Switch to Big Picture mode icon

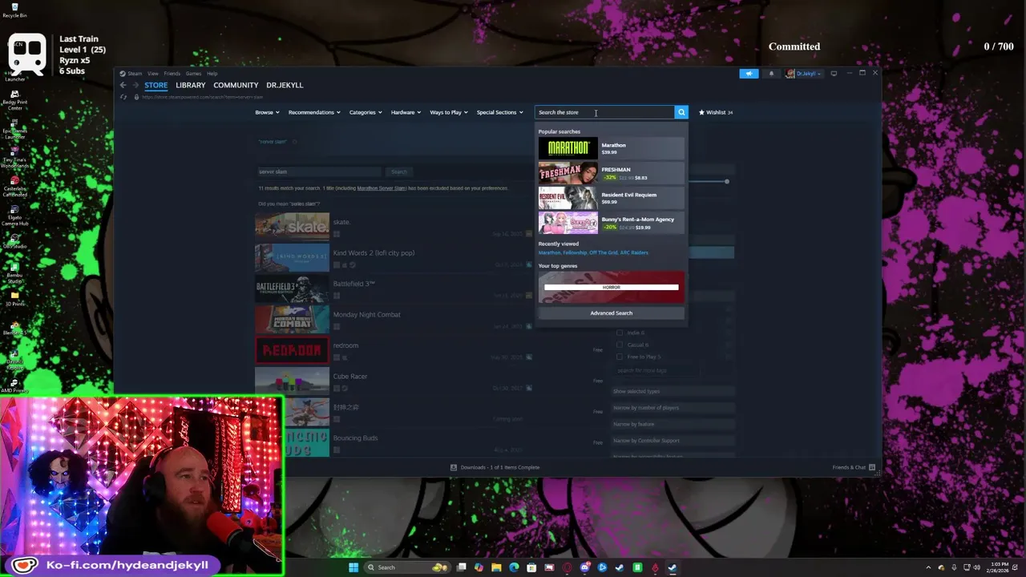(834, 74)
